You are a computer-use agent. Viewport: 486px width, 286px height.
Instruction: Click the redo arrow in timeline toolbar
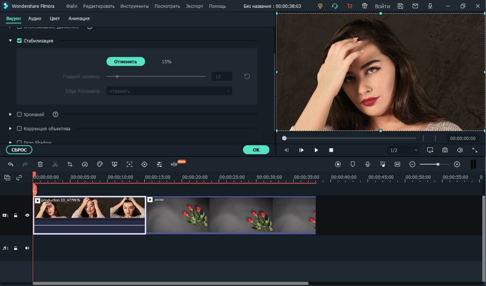click(x=25, y=164)
